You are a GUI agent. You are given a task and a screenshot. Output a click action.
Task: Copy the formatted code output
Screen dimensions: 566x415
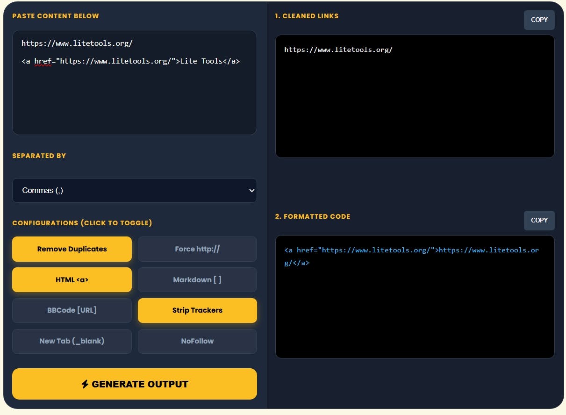pyautogui.click(x=539, y=220)
